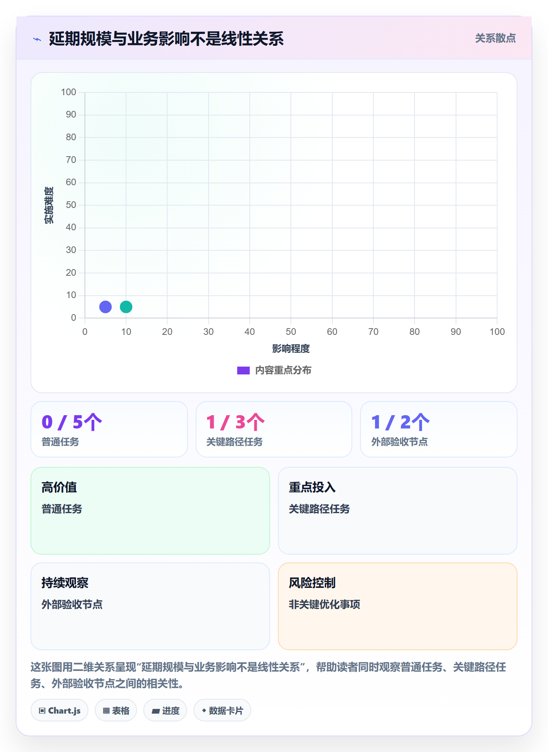Click the main title 延期规模与业务影响不是线性关系
The image size is (548, 752).
pyautogui.click(x=166, y=39)
